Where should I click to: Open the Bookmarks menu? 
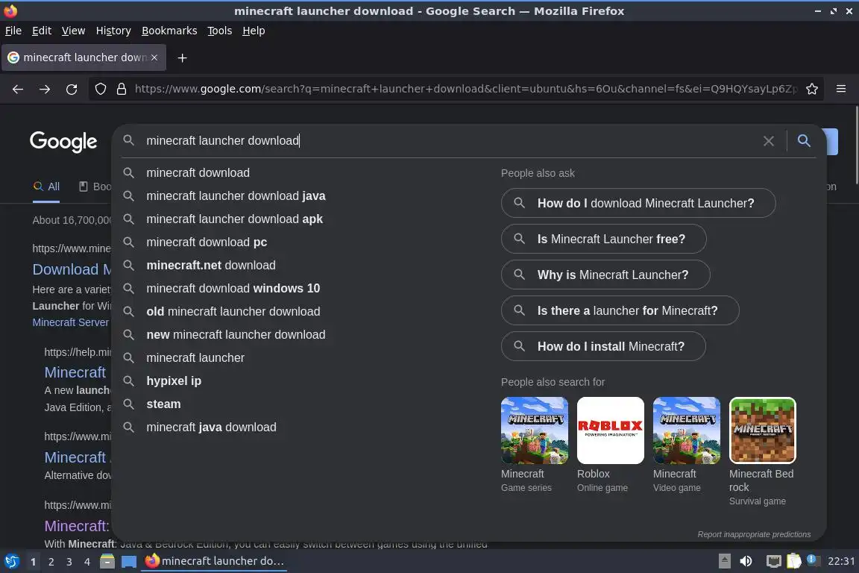click(x=169, y=31)
